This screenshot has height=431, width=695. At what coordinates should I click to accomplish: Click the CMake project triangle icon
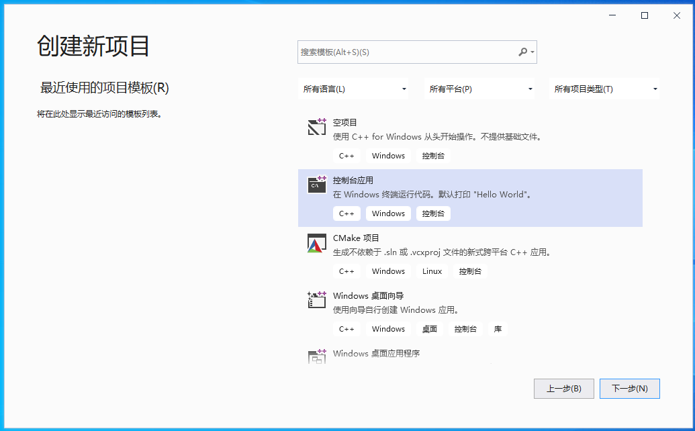(316, 243)
